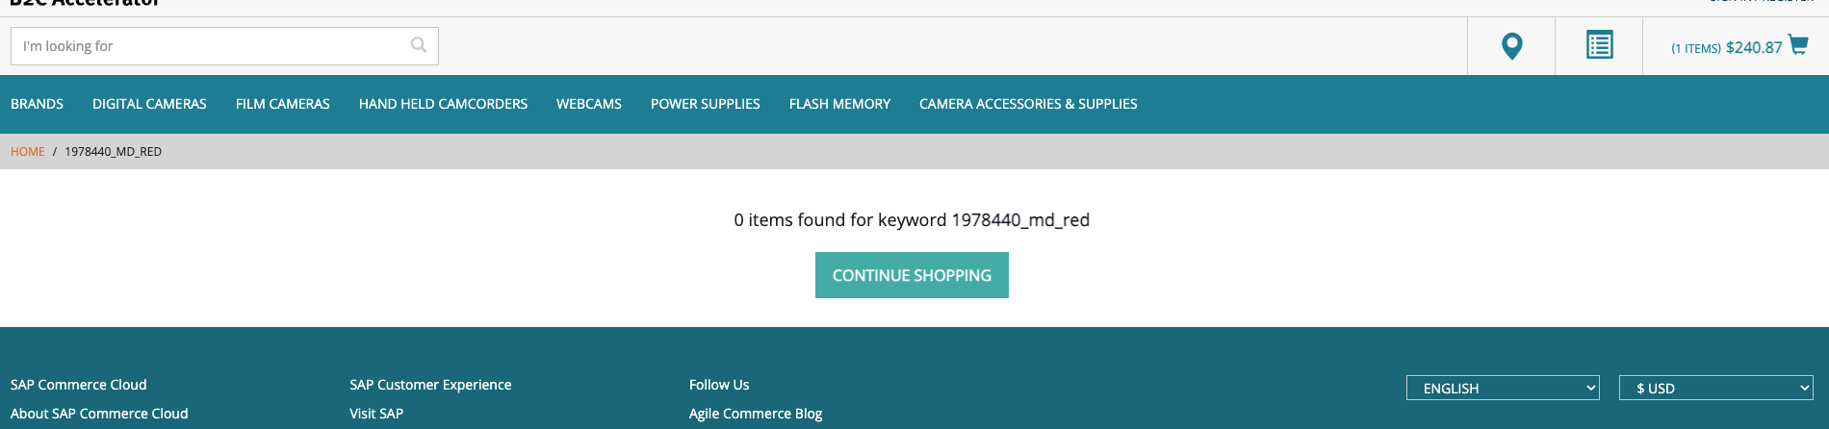Open About SAP Commerce Cloud link
This screenshot has width=1829, height=429.
coord(99,414)
